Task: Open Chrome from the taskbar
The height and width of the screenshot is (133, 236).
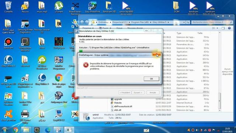Action: tap(15, 130)
